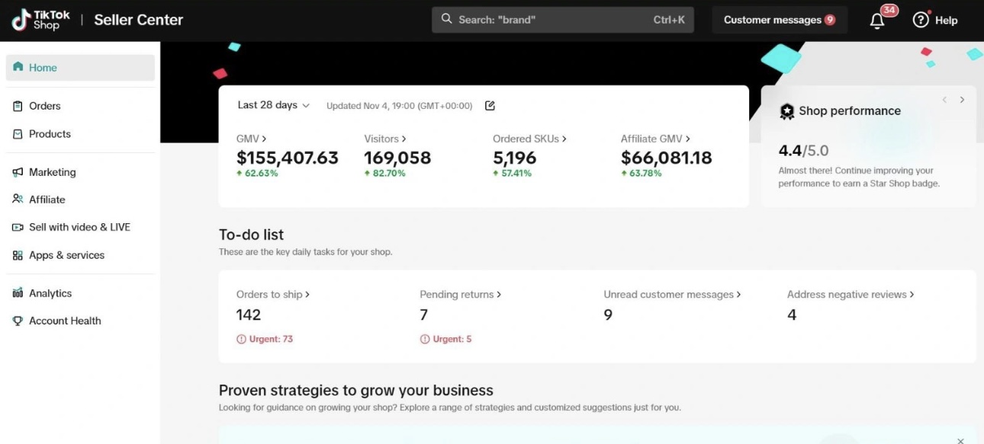Select Sell with video & LIVE
984x444 pixels.
coord(79,227)
